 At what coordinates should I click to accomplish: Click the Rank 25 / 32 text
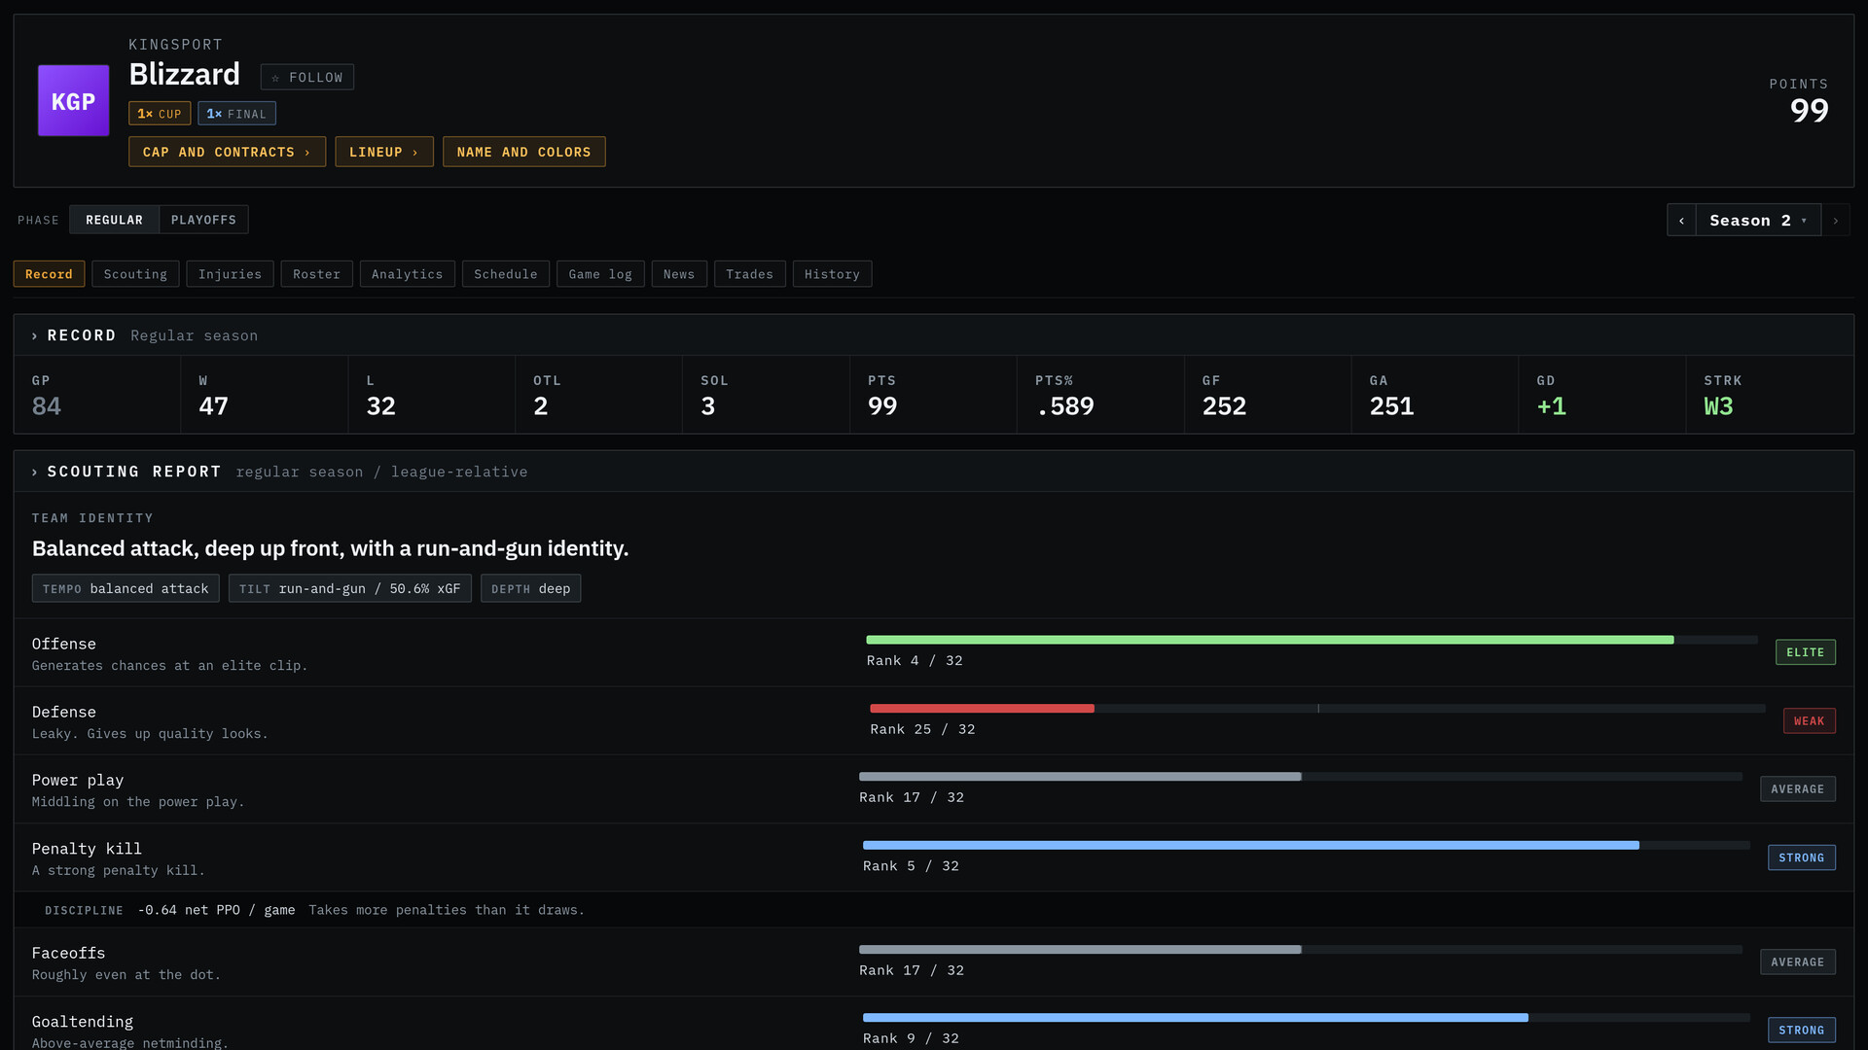[x=922, y=729]
